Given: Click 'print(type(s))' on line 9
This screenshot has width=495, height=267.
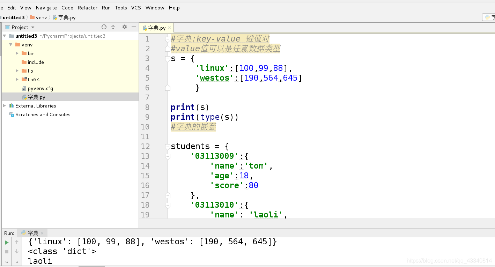Looking at the screenshot, I should click(x=205, y=117).
